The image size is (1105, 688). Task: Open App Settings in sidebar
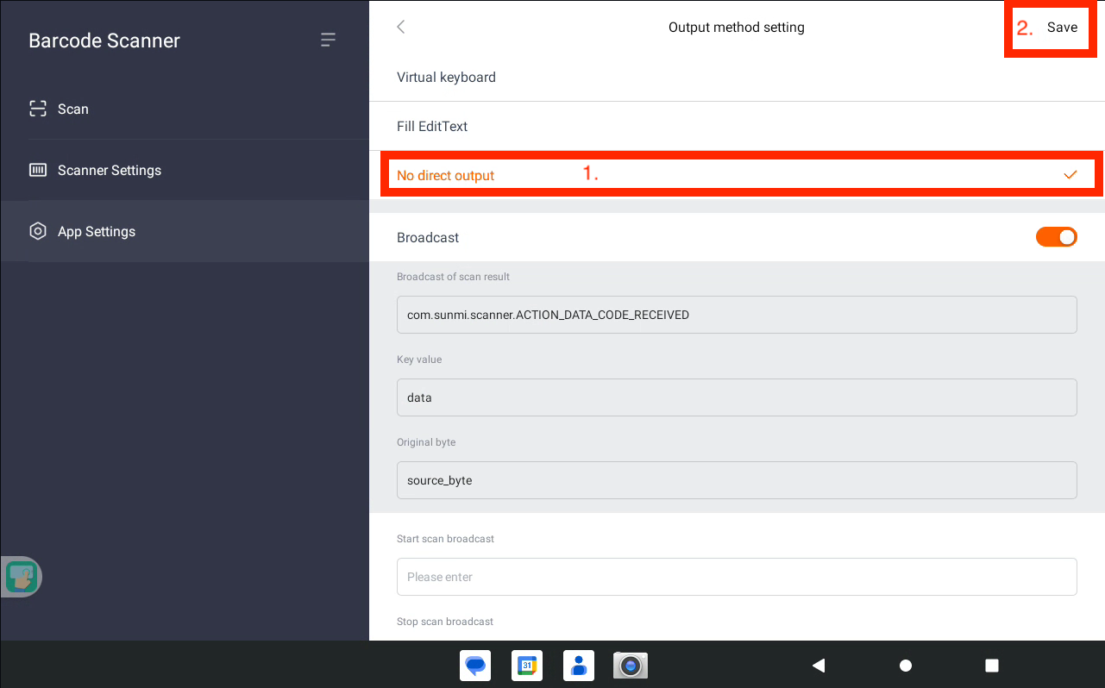185,231
